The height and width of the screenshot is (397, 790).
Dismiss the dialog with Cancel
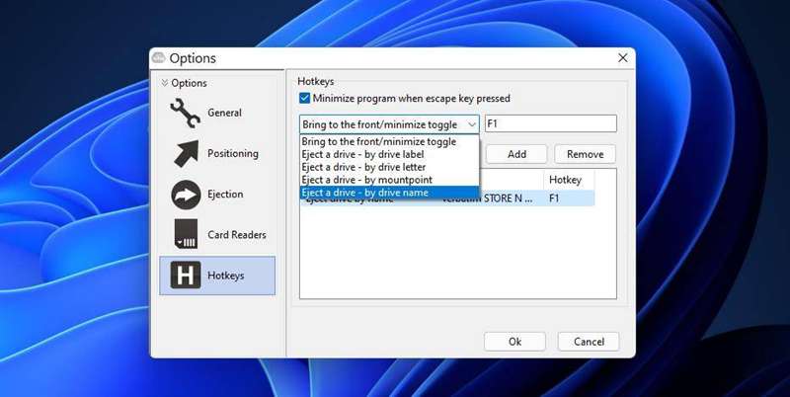[x=588, y=342]
